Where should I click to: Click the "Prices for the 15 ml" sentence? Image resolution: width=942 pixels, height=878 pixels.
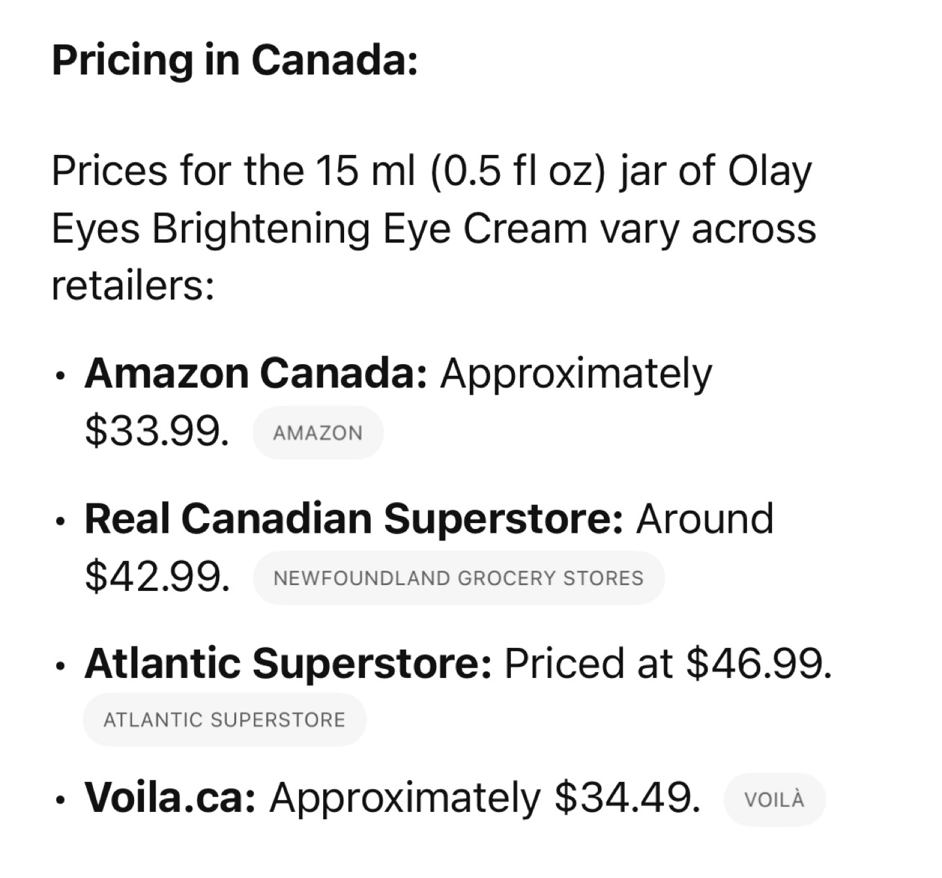coord(434,228)
